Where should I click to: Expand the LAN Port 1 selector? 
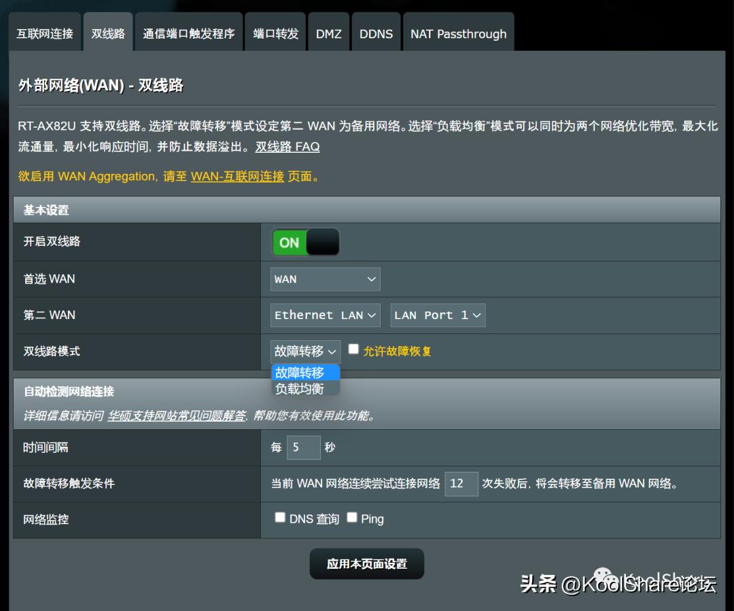pos(437,314)
